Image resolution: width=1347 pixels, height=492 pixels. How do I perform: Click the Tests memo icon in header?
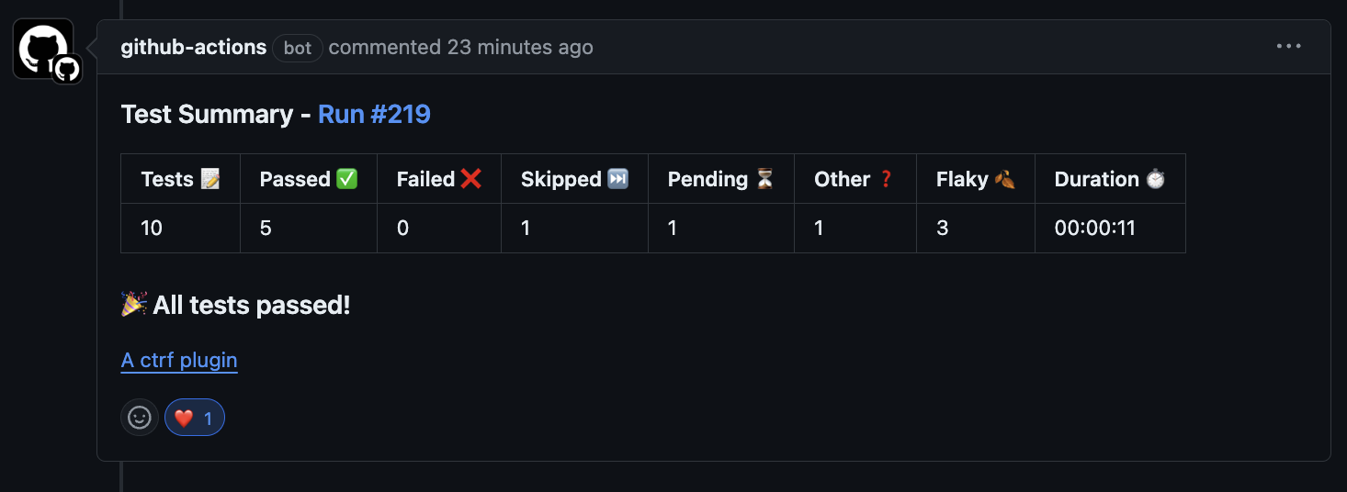(210, 179)
